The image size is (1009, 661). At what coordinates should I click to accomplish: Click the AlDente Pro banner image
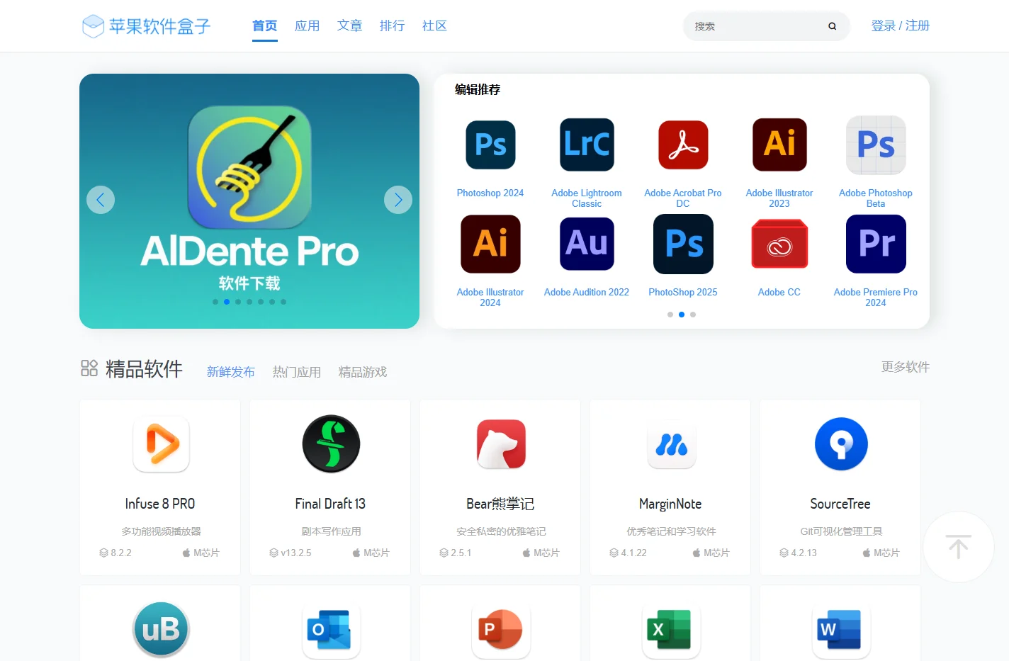[249, 201]
